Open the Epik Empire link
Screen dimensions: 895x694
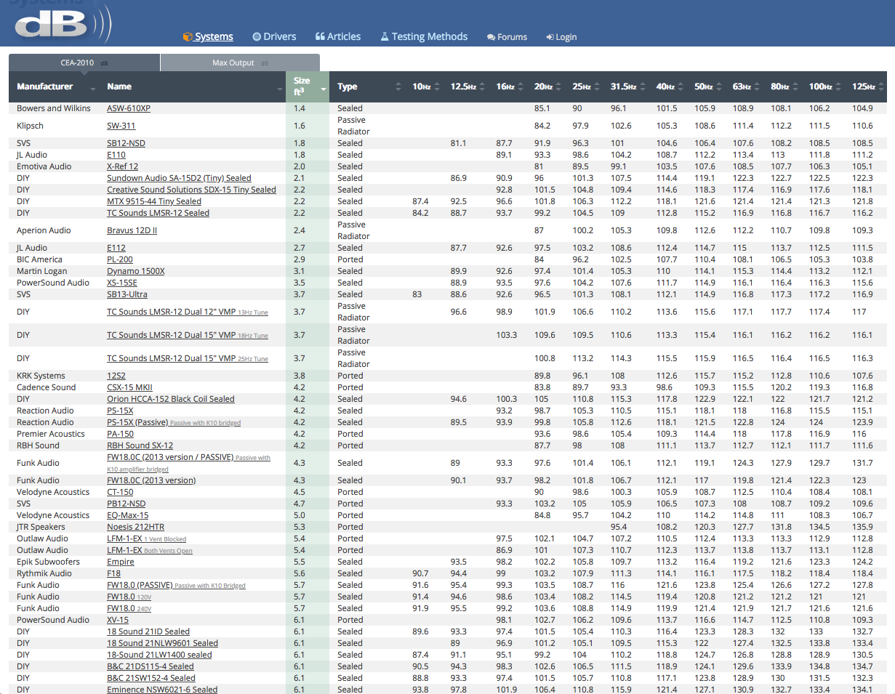point(121,562)
